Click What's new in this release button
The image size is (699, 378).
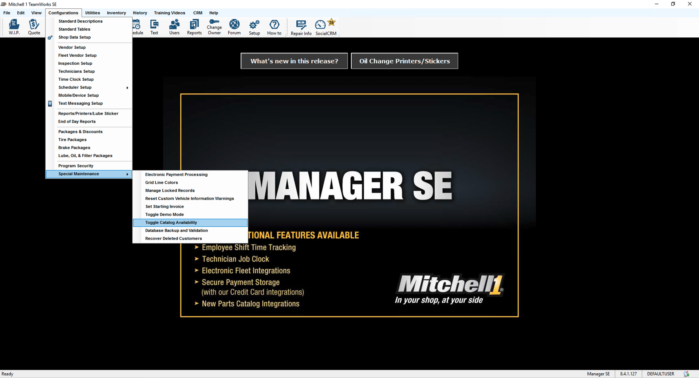point(294,61)
